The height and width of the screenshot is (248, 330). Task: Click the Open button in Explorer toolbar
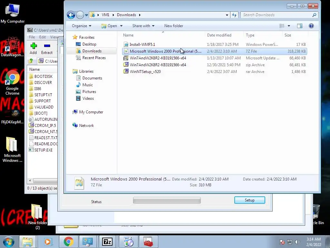(x=109, y=26)
